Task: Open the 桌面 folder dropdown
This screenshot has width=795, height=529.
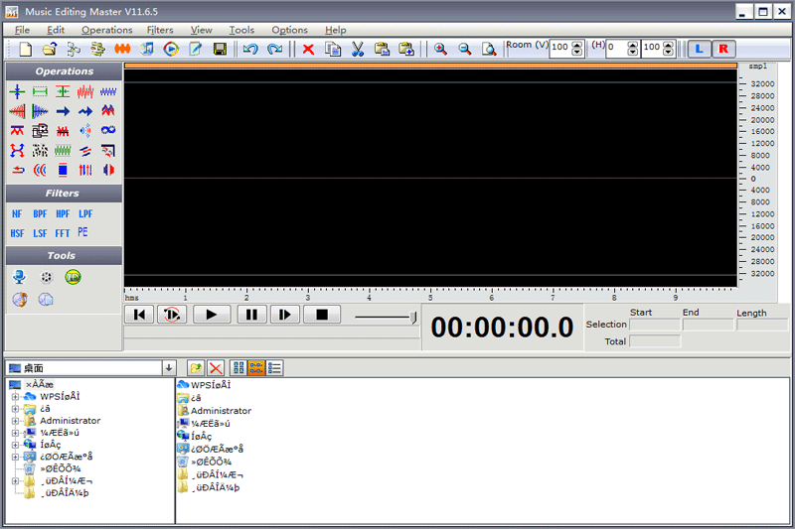Action: [x=169, y=368]
